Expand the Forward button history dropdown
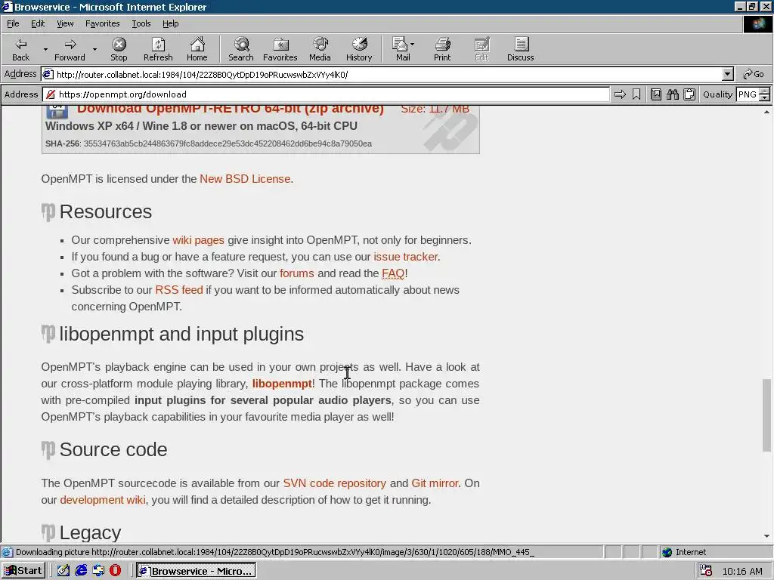Screen dimensions: 774x580 point(94,49)
